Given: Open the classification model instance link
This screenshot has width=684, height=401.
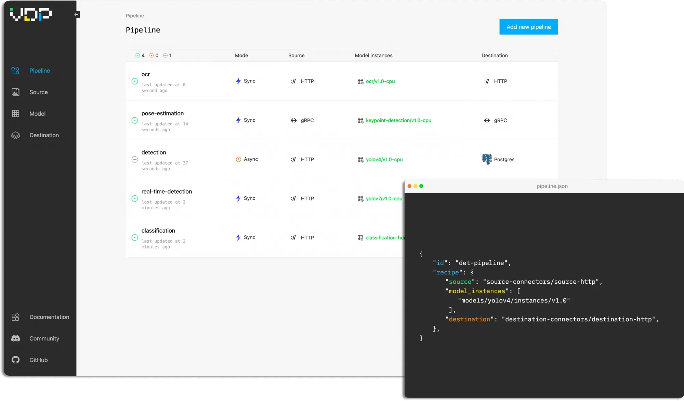Looking at the screenshot, I should click(385, 237).
